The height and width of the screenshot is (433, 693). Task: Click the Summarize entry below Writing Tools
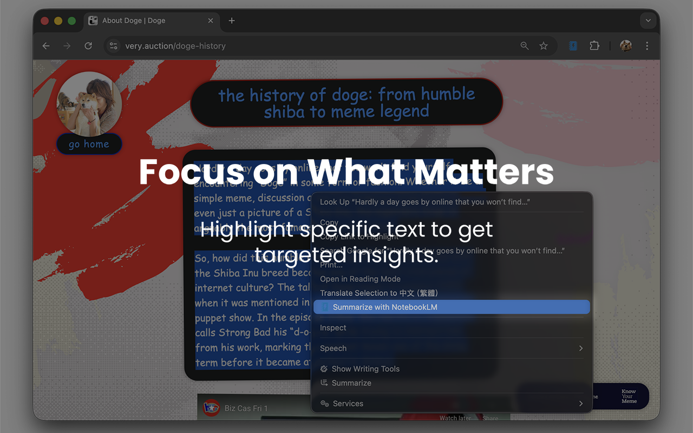(452, 383)
